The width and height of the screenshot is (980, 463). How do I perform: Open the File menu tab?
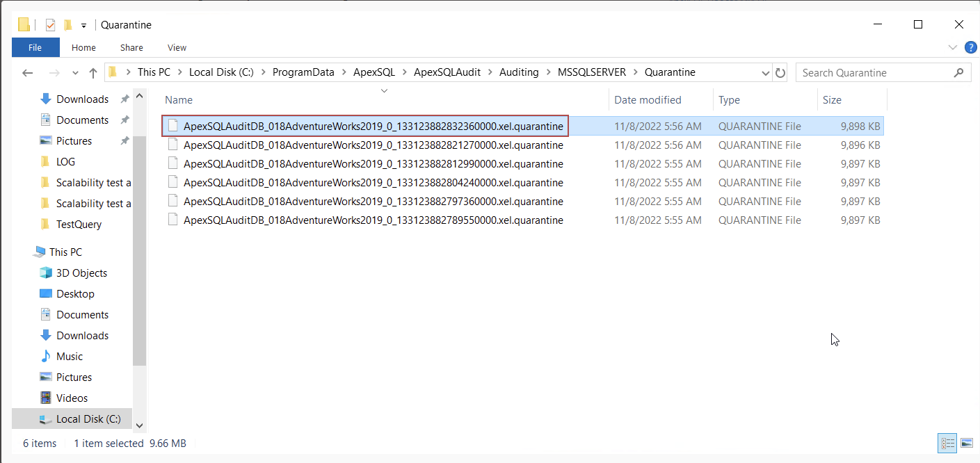point(35,47)
